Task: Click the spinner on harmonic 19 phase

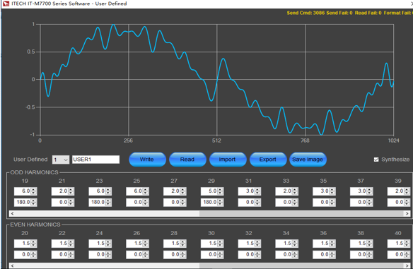Action: tap(33, 202)
